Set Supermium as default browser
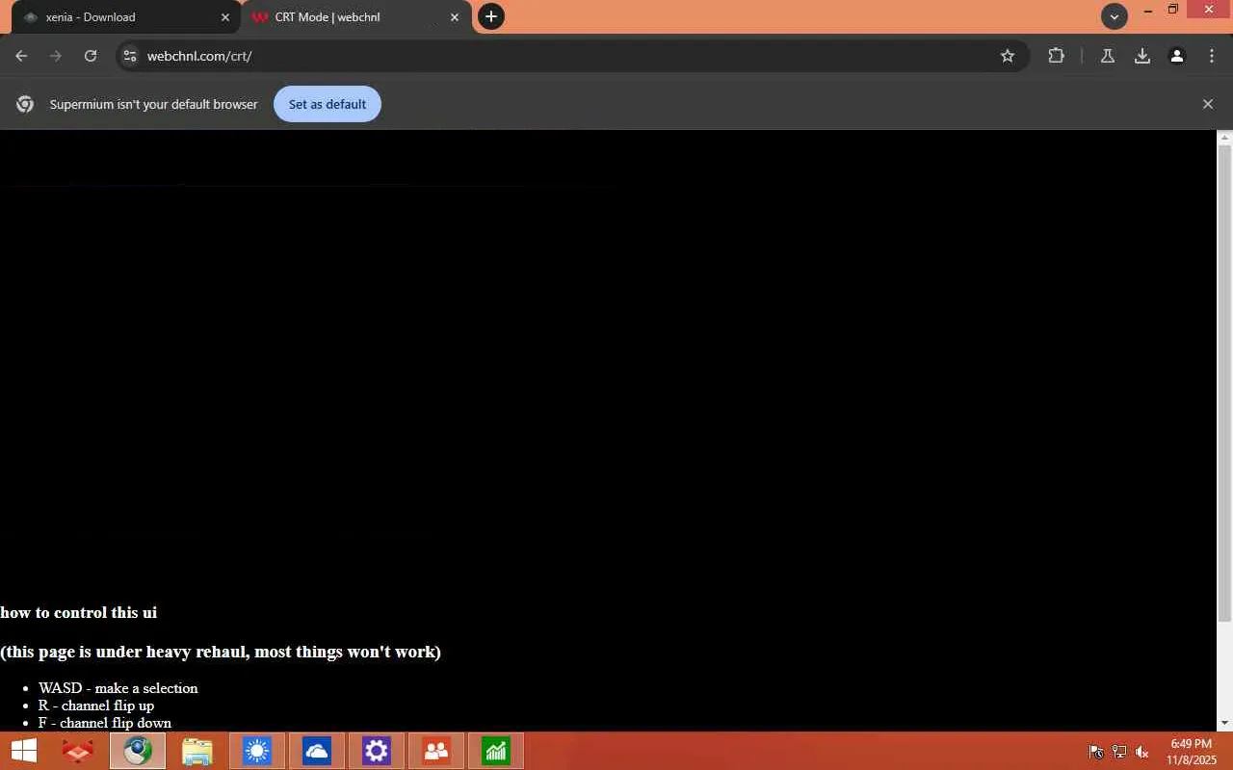This screenshot has height=770, width=1233. (328, 104)
